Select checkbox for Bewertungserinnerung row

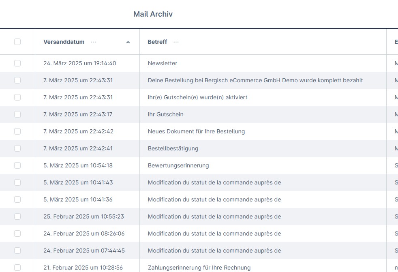(x=17, y=165)
